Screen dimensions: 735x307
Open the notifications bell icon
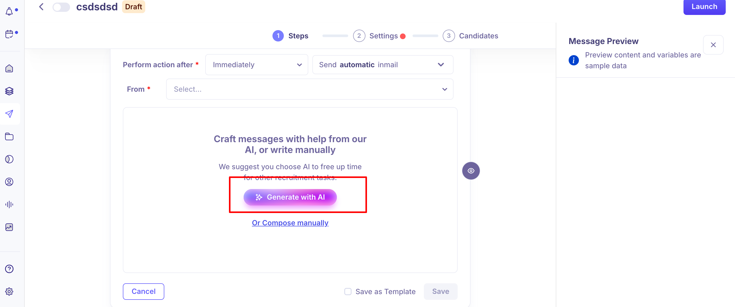pos(10,11)
